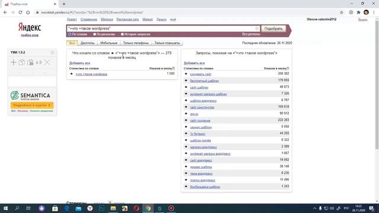Screen dimensions: 379x213
Task: Open the notification center icon
Action: coord(371,208)
